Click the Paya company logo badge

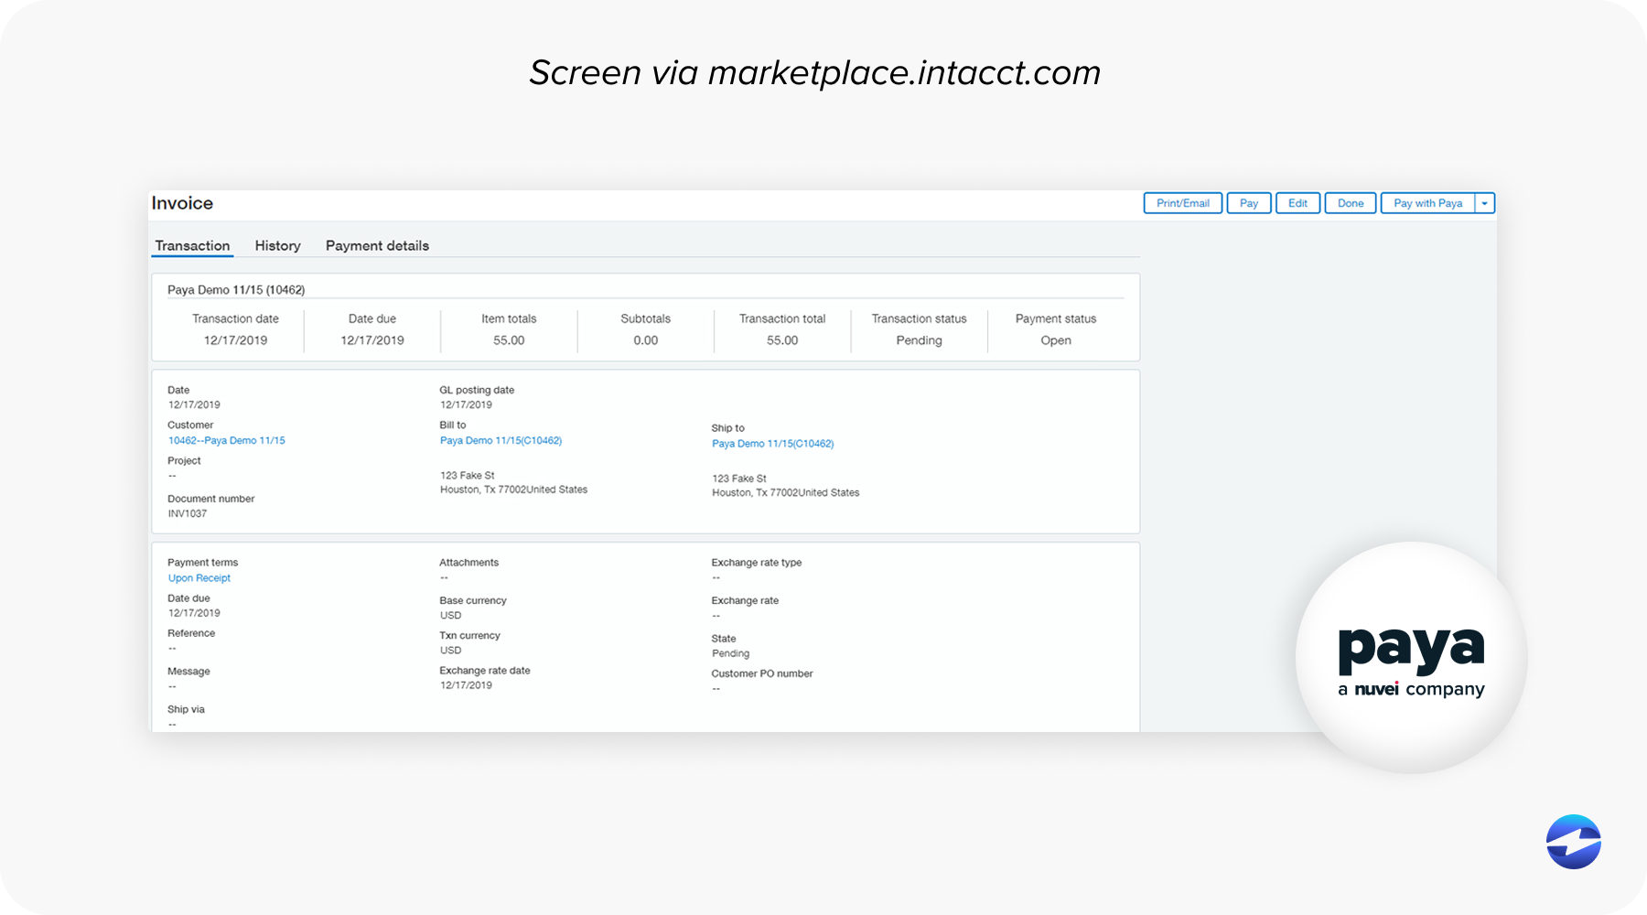[1410, 657]
